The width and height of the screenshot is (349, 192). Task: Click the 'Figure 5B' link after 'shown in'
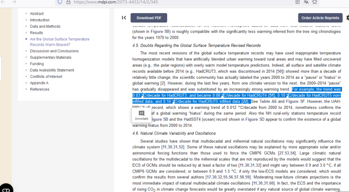click(x=160, y=31)
